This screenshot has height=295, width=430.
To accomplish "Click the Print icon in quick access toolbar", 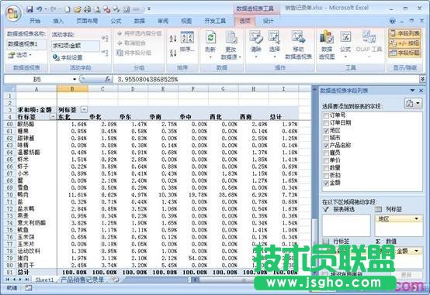I will click(88, 9).
